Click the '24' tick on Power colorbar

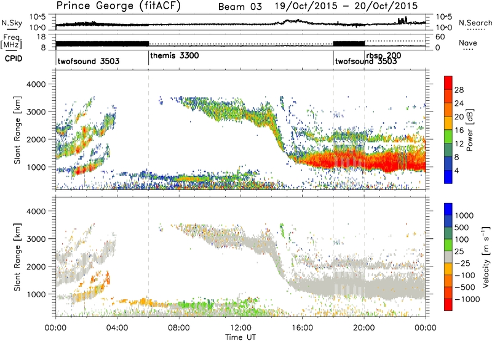coord(459,103)
